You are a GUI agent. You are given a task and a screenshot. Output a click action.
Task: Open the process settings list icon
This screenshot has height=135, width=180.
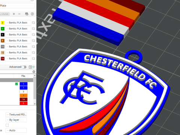[x=30, y=67]
